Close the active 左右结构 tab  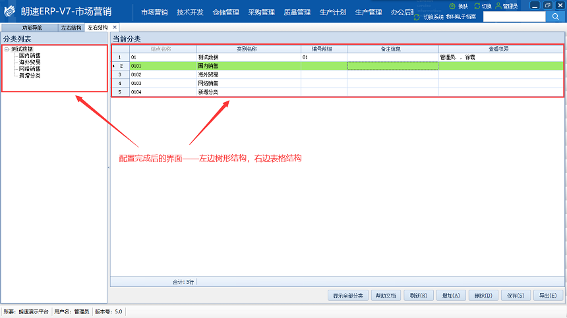click(x=115, y=28)
